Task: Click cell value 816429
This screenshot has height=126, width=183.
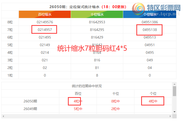Action: pyautogui.click(x=97, y=37)
